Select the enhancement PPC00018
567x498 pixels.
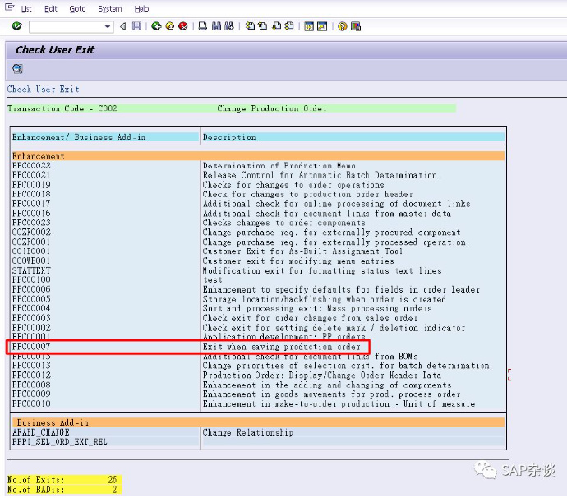point(31,194)
